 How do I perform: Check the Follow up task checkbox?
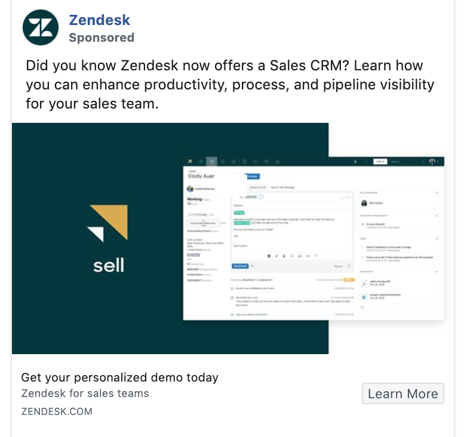coord(362,258)
